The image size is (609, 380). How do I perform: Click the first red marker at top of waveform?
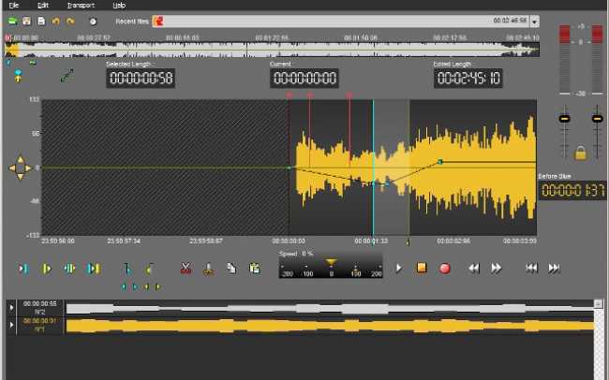tap(290, 95)
